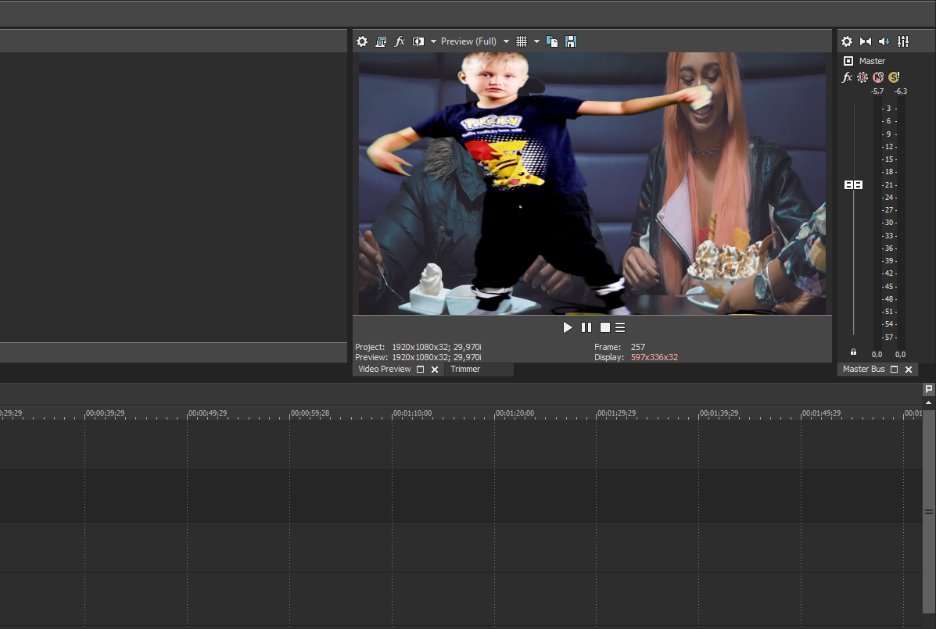Open Master FX chain
This screenshot has height=629, width=936.
tap(847, 77)
